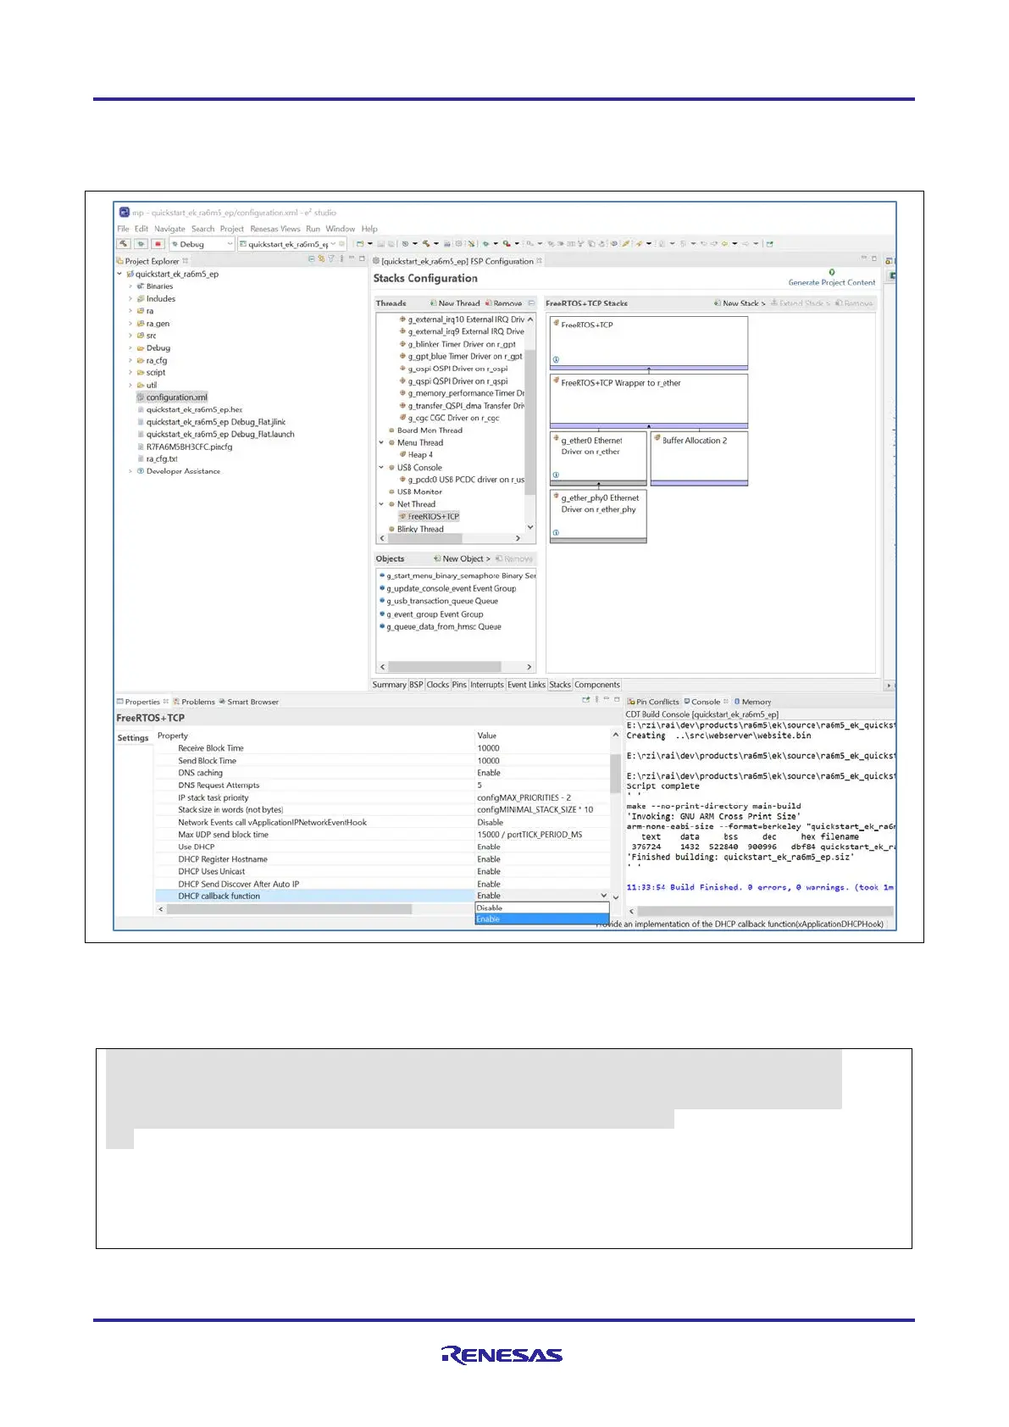The height and width of the screenshot is (1427, 1009).
Task: Collapse the Menu Thread node
Action: coord(381,443)
